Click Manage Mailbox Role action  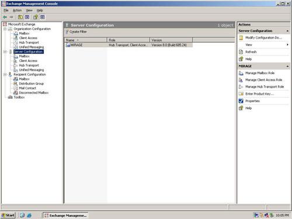260,73
